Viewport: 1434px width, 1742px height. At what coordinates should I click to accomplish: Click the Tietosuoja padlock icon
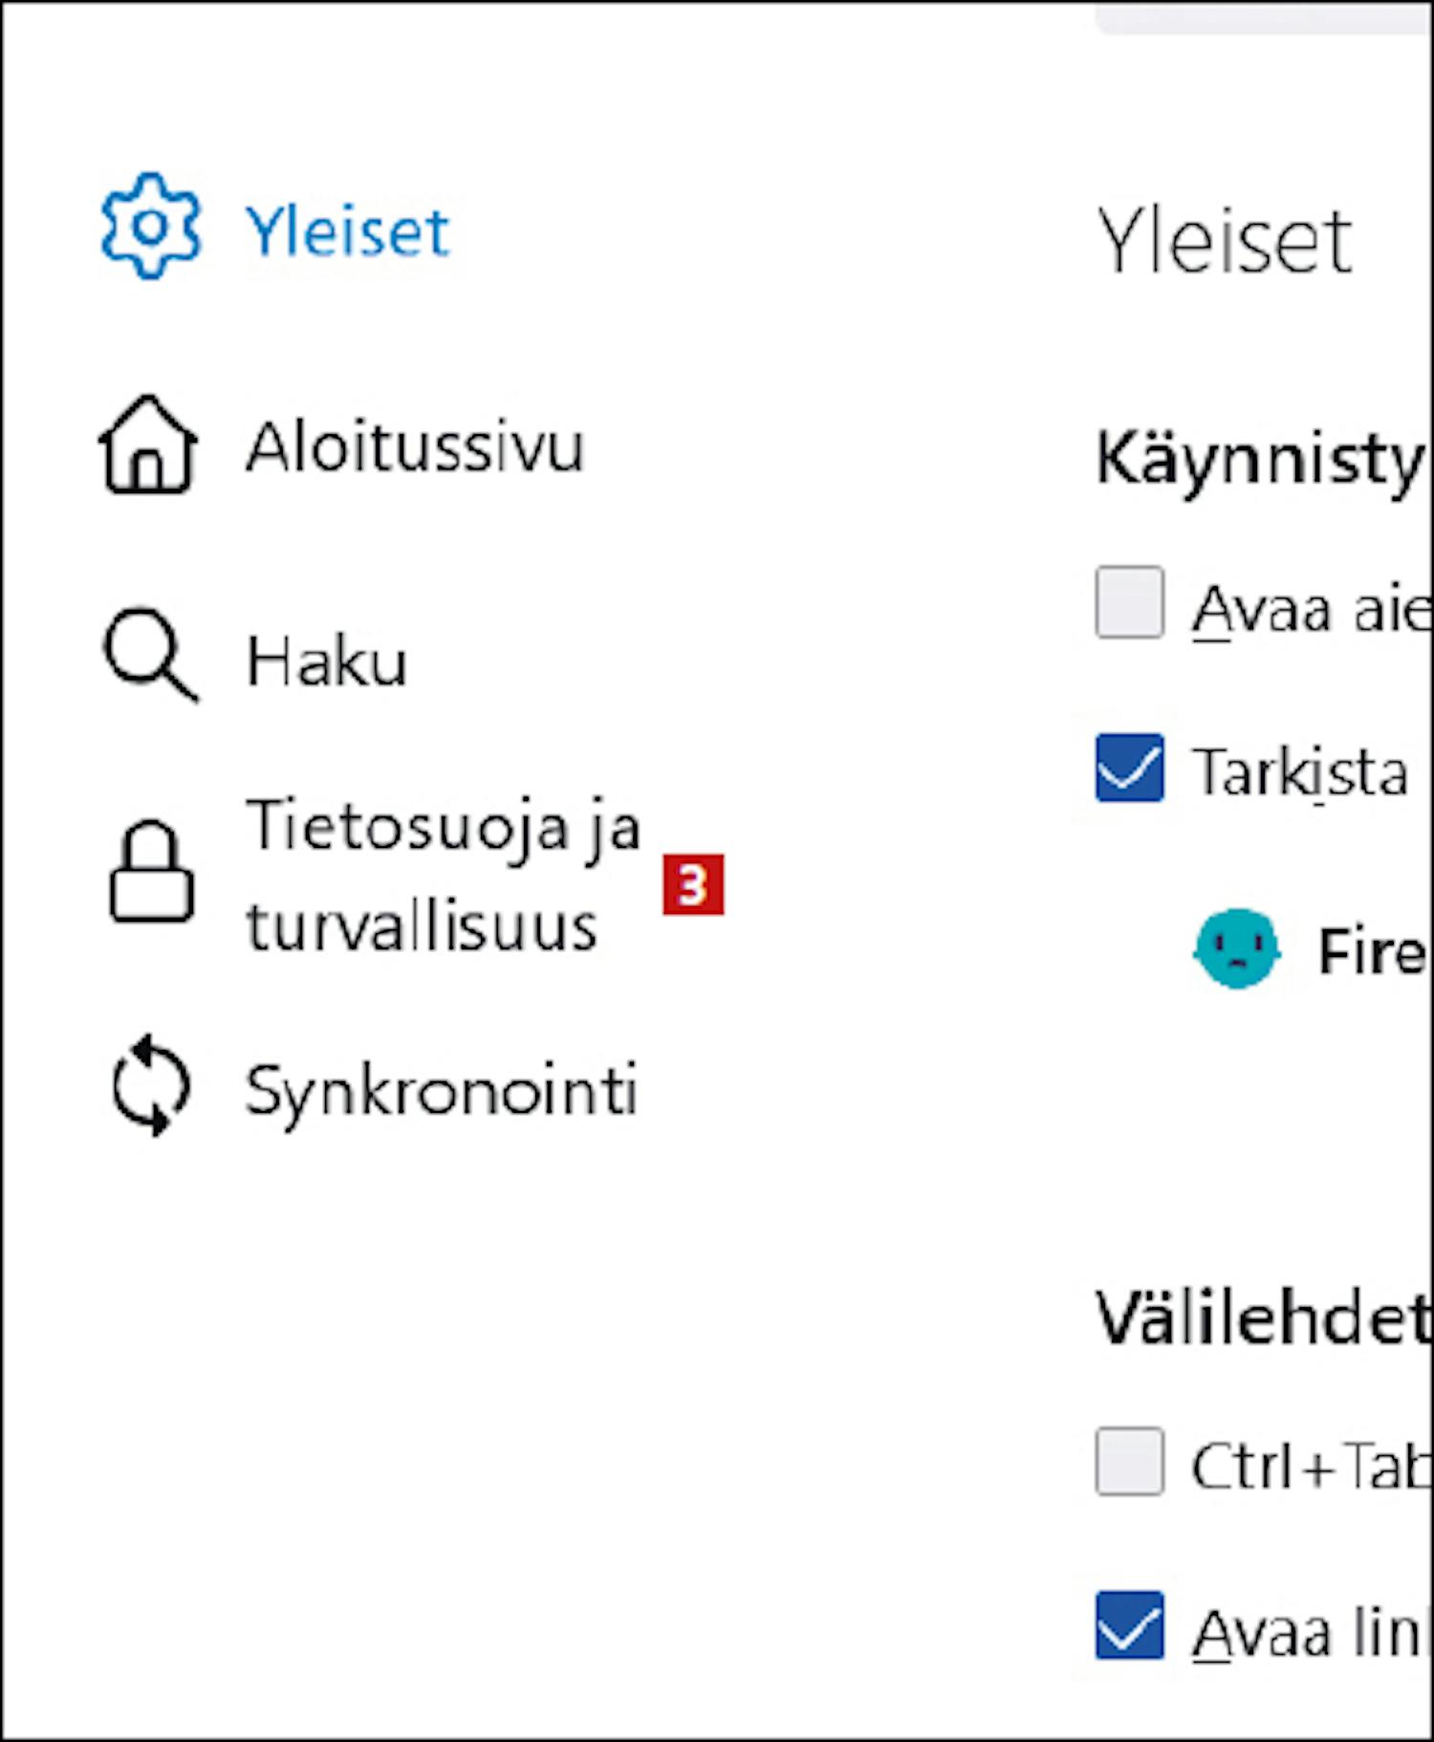pyautogui.click(x=151, y=871)
